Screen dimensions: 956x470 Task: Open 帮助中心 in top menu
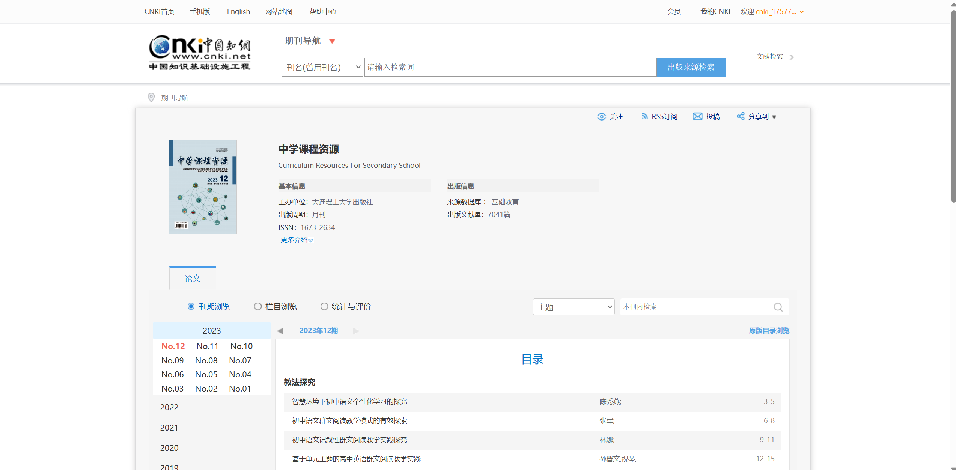(x=323, y=12)
